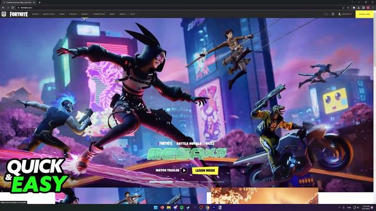Close the Fortnite browser tab
376x211 pixels.
click(34, 2)
